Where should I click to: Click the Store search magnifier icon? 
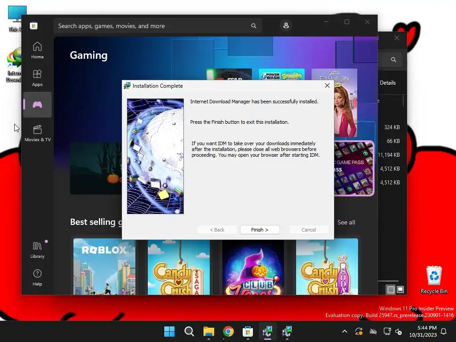pyautogui.click(x=253, y=26)
